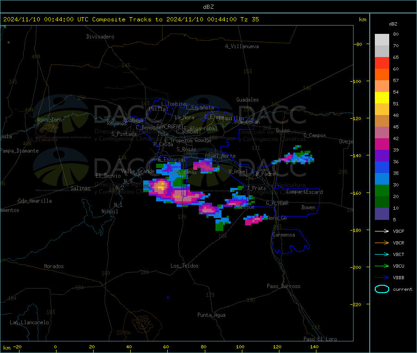
Task: Click the Paso_Barroso map label
Action: pos(284,286)
